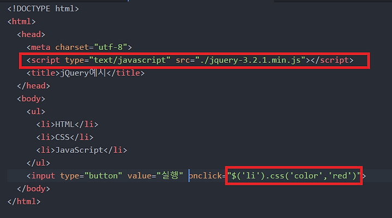The image size is (392, 218).
Task: Click the ./jquery-3.2.1.min.js src path
Action: (250, 60)
